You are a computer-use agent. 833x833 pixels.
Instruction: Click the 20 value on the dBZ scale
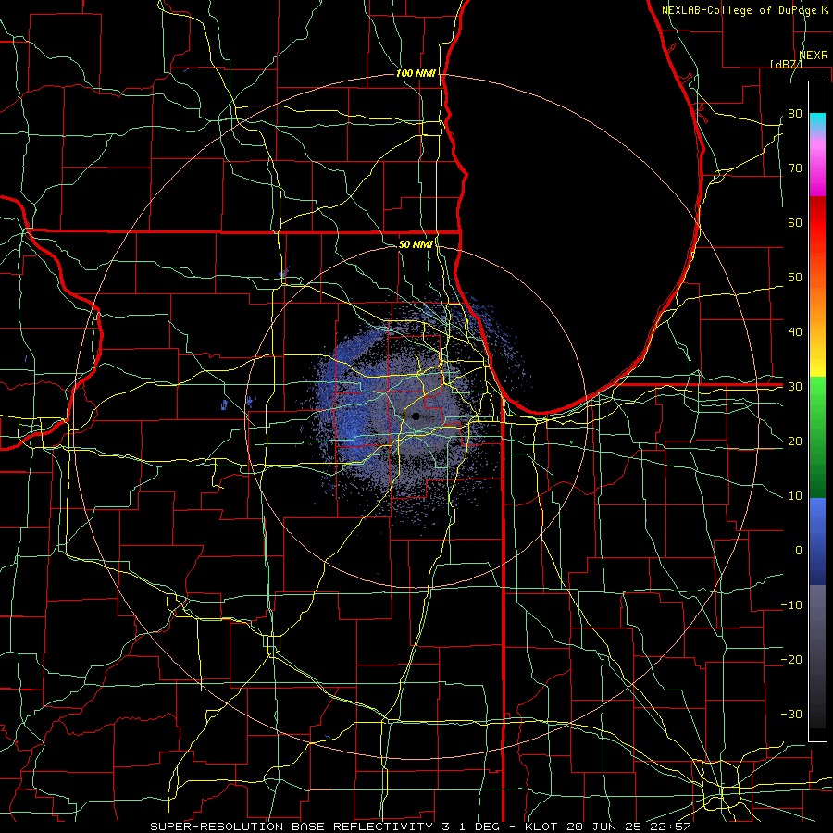coord(795,441)
